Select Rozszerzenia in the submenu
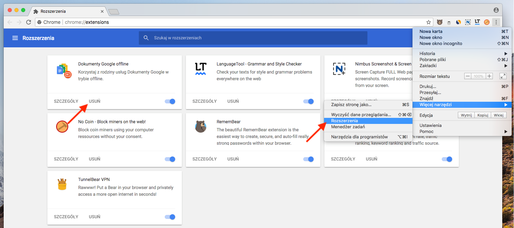The image size is (514, 228). pos(368,121)
